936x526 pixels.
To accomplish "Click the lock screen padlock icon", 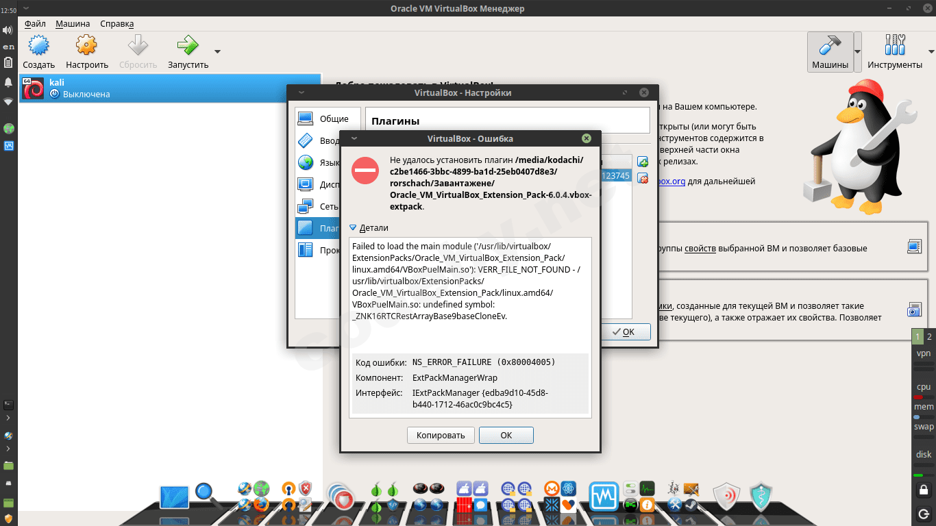I will coord(923,490).
